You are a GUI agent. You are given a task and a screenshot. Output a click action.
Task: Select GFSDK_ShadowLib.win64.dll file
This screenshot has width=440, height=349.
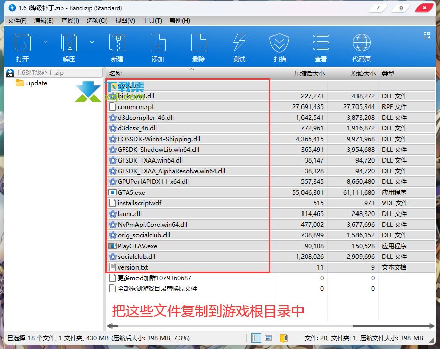click(x=271, y=149)
